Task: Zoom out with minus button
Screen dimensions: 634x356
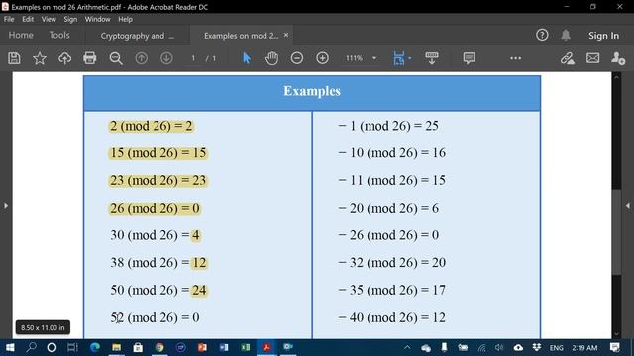Action: pos(297,58)
